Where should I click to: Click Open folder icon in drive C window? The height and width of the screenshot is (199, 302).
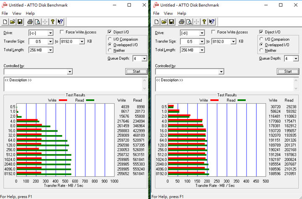[x=12, y=22]
